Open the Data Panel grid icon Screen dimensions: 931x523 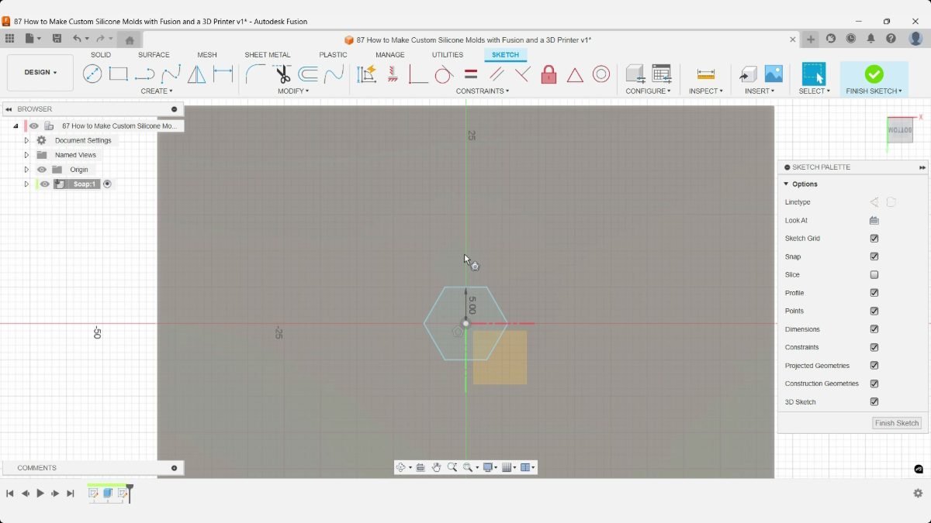(x=9, y=39)
